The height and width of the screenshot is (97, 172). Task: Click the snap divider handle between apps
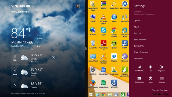[86, 48]
